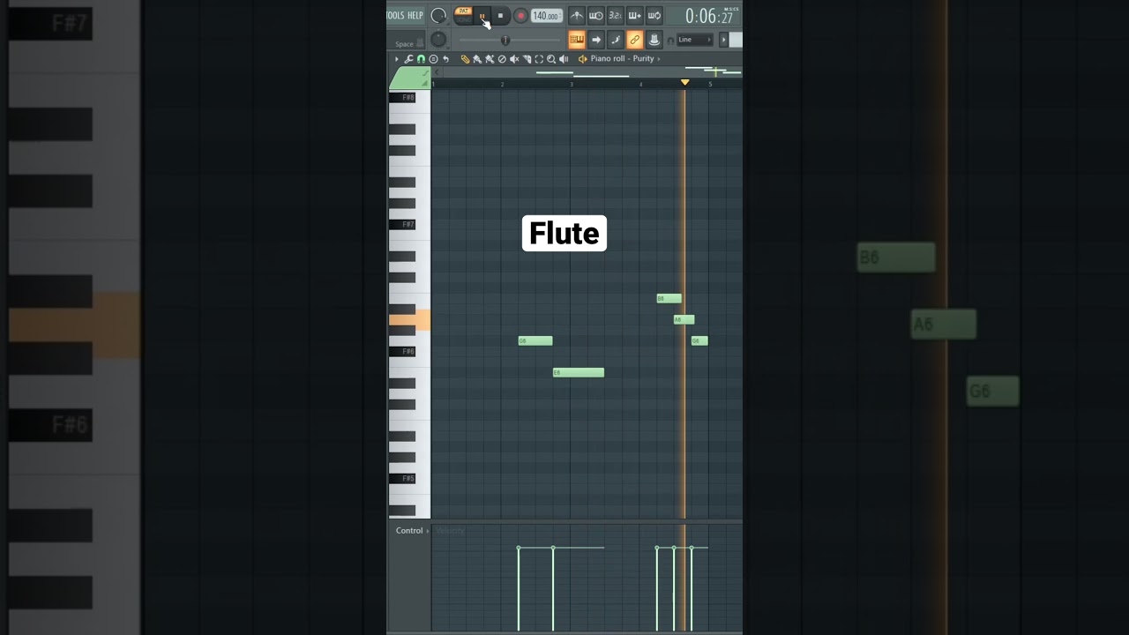Image resolution: width=1129 pixels, height=635 pixels.
Task: Open the HELP menu
Action: tap(415, 15)
